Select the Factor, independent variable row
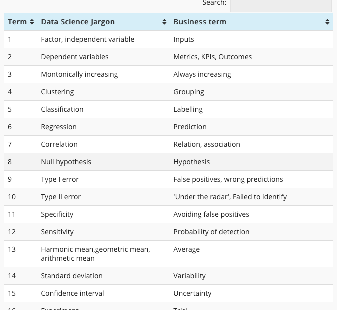 click(87, 39)
